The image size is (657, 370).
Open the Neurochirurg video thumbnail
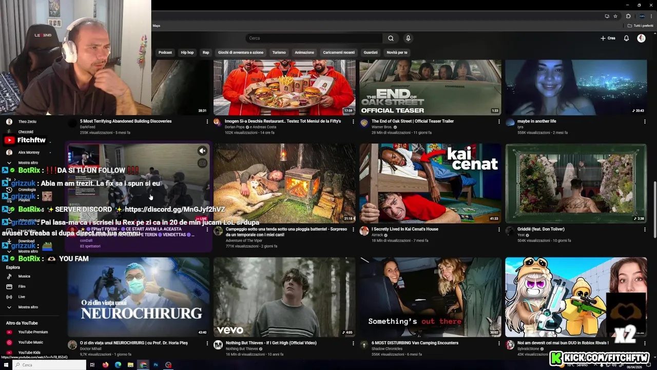click(139, 297)
